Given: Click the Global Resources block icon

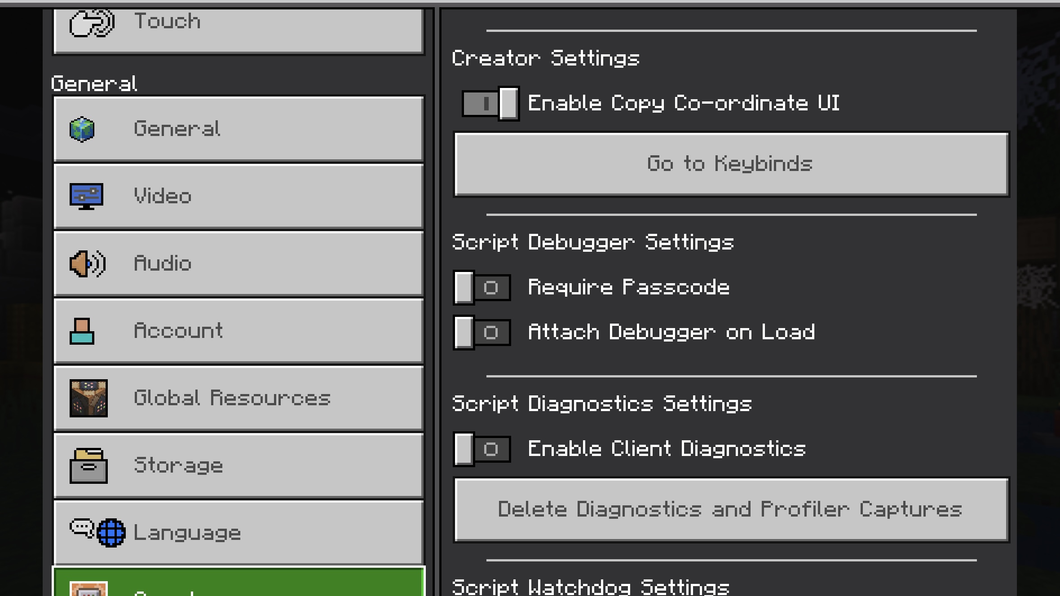Looking at the screenshot, I should pyautogui.click(x=88, y=398).
